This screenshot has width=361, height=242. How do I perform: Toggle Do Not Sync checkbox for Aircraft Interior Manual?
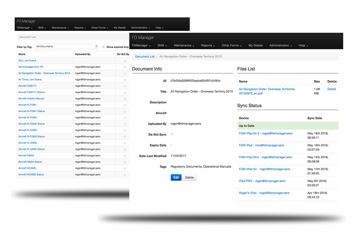pyautogui.click(x=125, y=99)
